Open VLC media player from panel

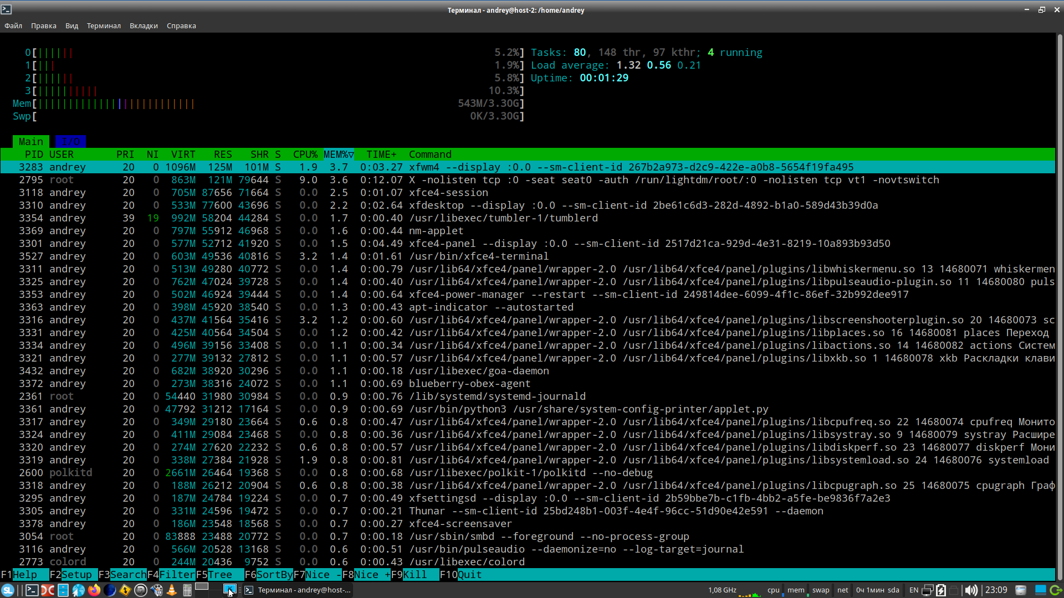172,590
